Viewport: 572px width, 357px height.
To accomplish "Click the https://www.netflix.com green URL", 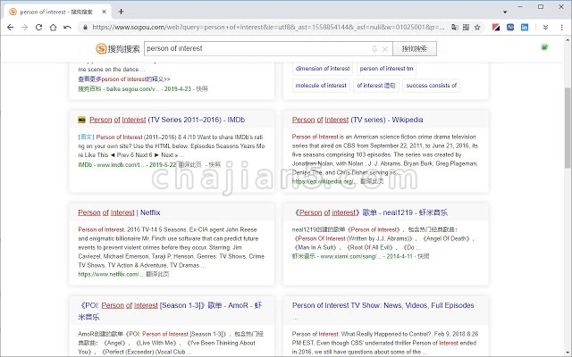I will 110,274.
